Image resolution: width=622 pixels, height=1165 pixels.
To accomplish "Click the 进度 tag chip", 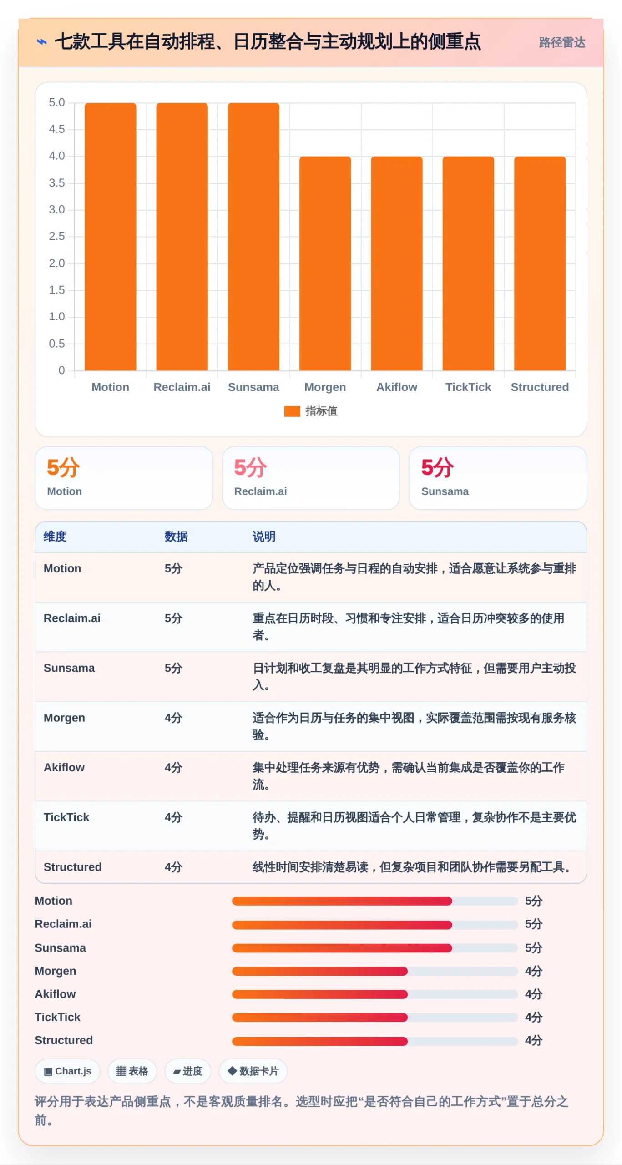I will pos(187,1071).
